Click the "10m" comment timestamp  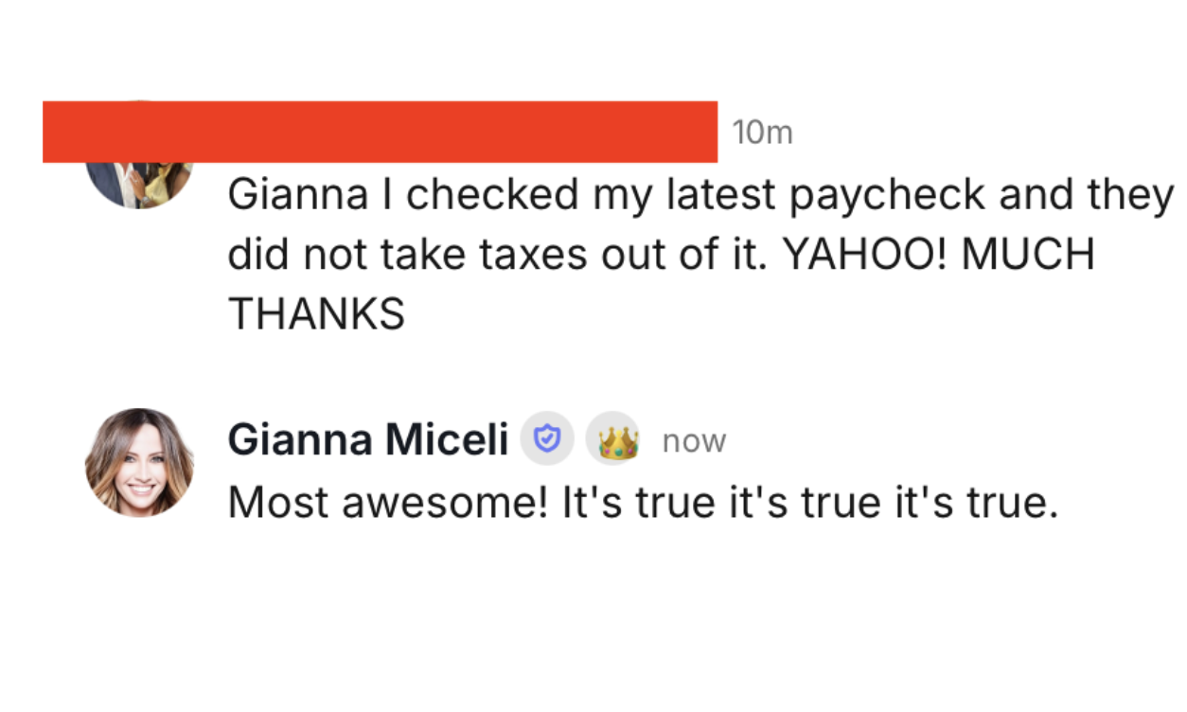761,133
